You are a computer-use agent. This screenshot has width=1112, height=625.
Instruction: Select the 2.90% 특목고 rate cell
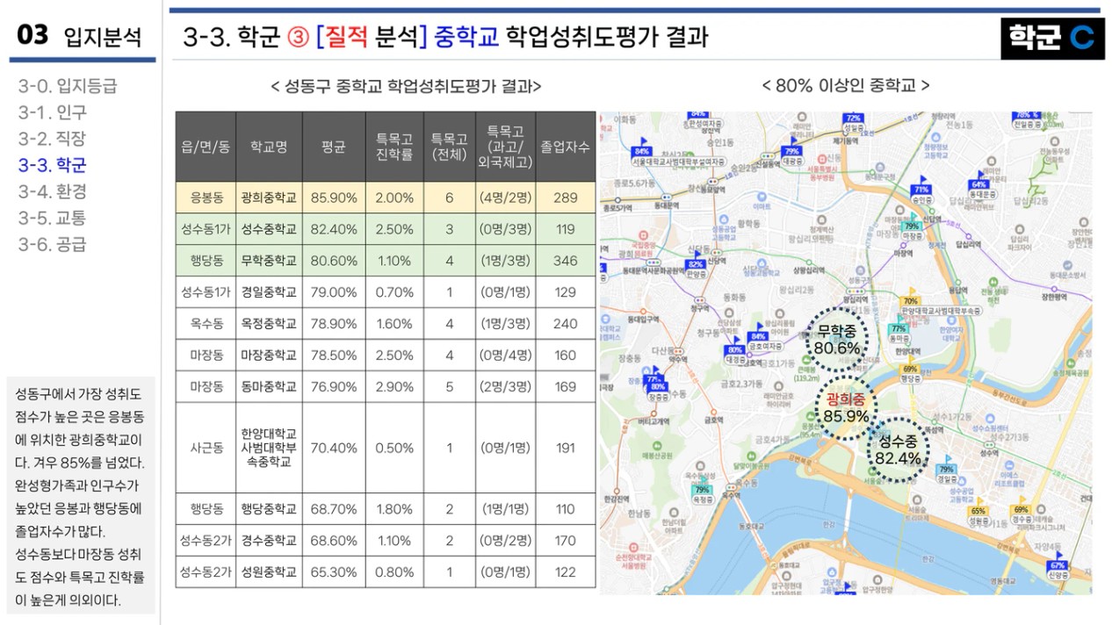point(394,387)
